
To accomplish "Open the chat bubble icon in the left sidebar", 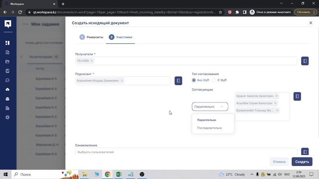I will 7,80.
